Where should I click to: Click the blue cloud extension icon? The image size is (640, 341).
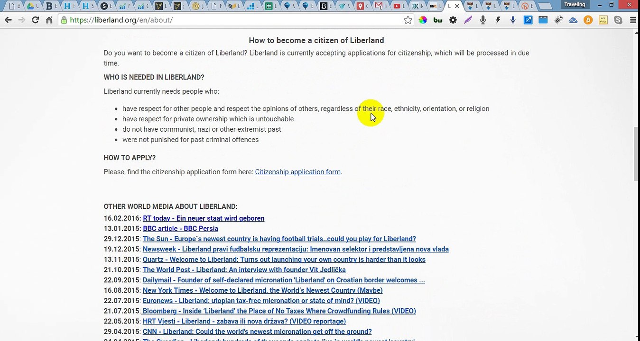click(x=573, y=20)
